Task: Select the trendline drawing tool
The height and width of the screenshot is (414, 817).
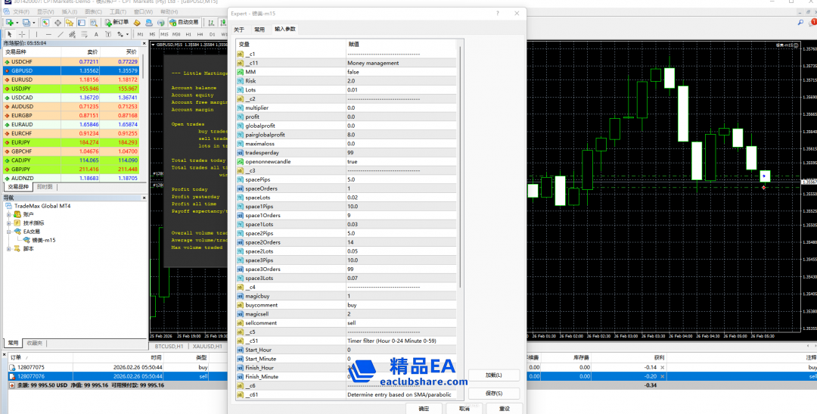Action: click(x=61, y=34)
